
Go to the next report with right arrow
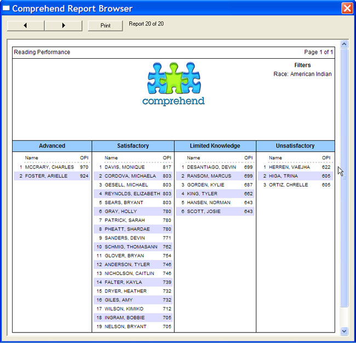(64, 25)
